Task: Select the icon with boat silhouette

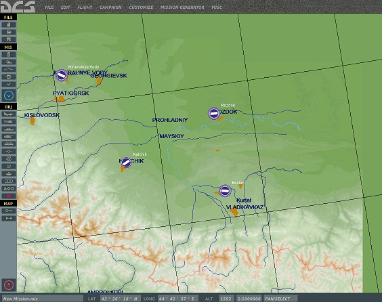Action: [x=9, y=173]
